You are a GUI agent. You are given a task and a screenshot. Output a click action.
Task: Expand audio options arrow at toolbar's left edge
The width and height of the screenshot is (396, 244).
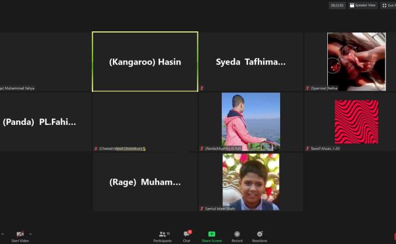point(2,234)
